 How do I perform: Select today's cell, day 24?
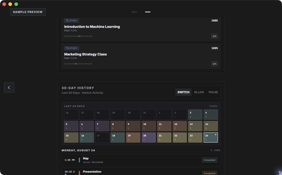(x=211, y=137)
